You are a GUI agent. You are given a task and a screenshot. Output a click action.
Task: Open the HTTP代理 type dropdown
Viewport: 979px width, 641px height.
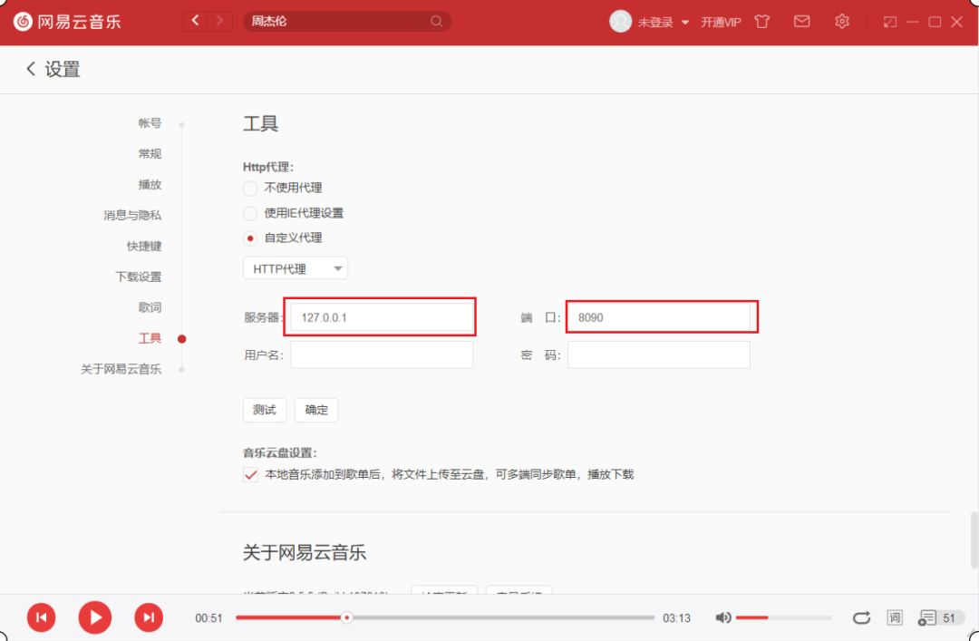(295, 268)
